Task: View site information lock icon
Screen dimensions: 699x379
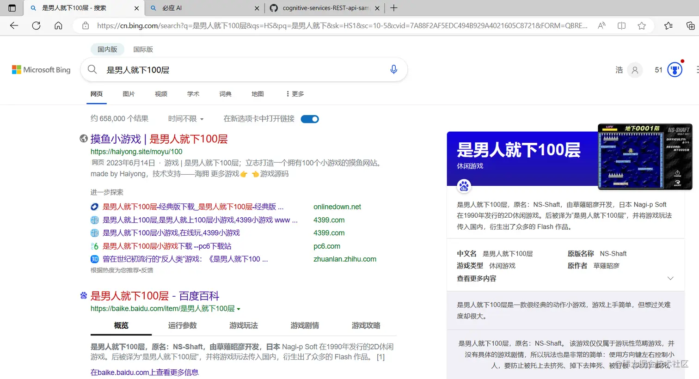Action: (x=86, y=26)
